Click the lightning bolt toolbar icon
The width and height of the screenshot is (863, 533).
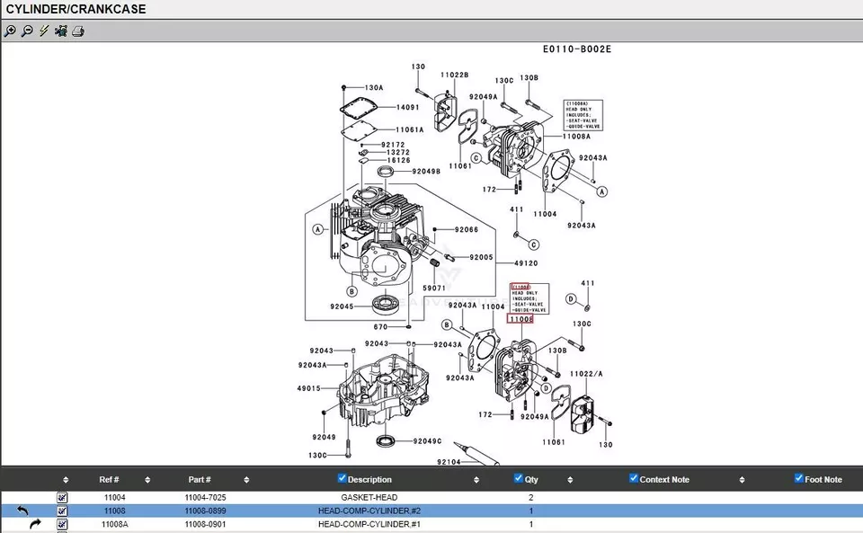[x=44, y=31]
